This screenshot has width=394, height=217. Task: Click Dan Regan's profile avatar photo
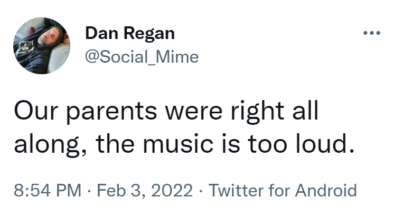coord(42,46)
